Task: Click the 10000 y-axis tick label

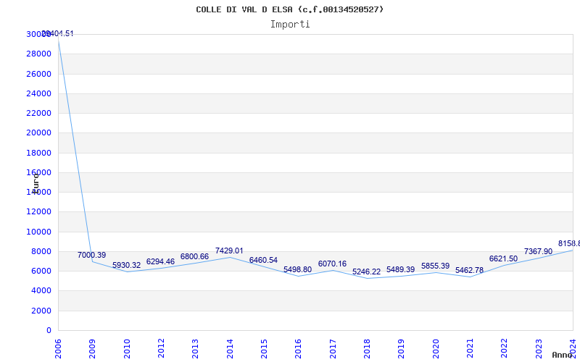Action: coord(39,232)
